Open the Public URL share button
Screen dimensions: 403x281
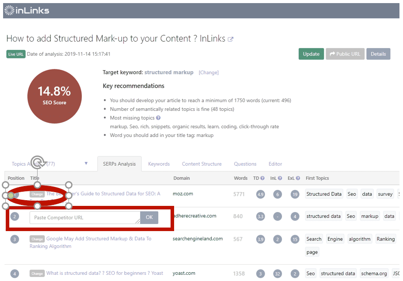click(345, 54)
